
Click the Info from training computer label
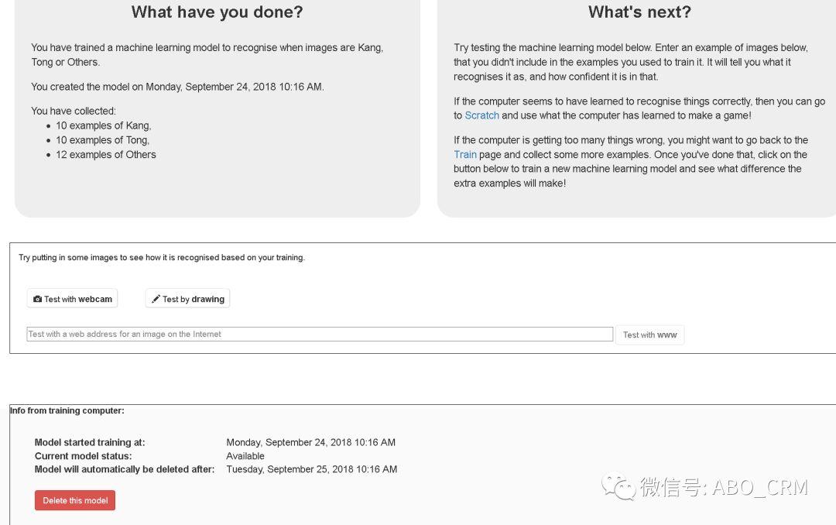tap(67, 410)
